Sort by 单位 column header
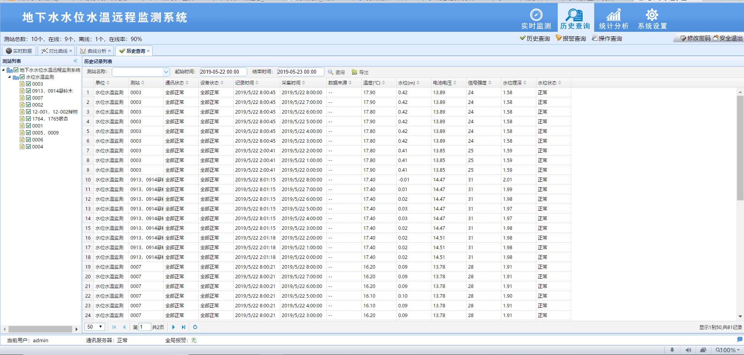The image size is (744, 355). click(102, 83)
